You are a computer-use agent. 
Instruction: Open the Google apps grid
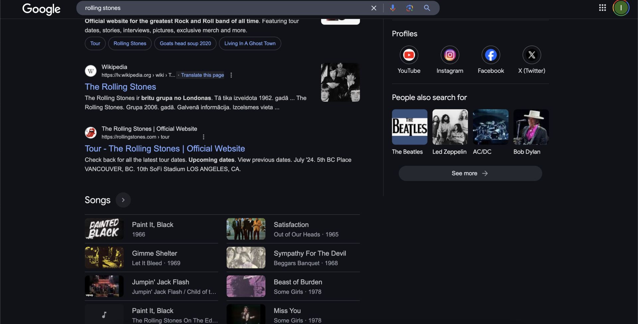tap(602, 8)
